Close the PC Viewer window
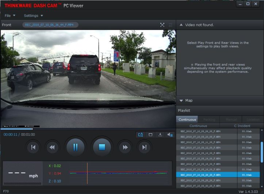The width and height of the screenshot is (264, 194). coord(256,4)
